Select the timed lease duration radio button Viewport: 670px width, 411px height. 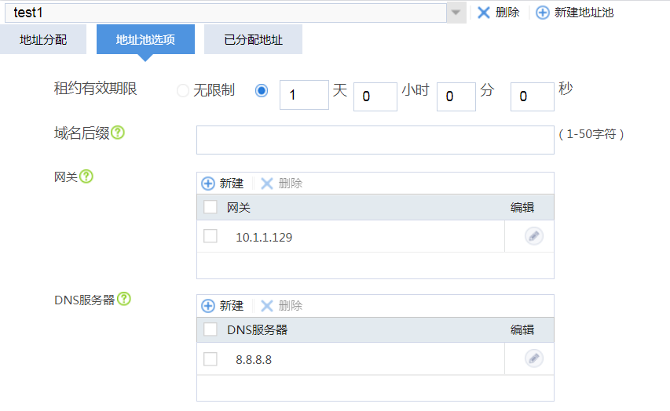262,91
